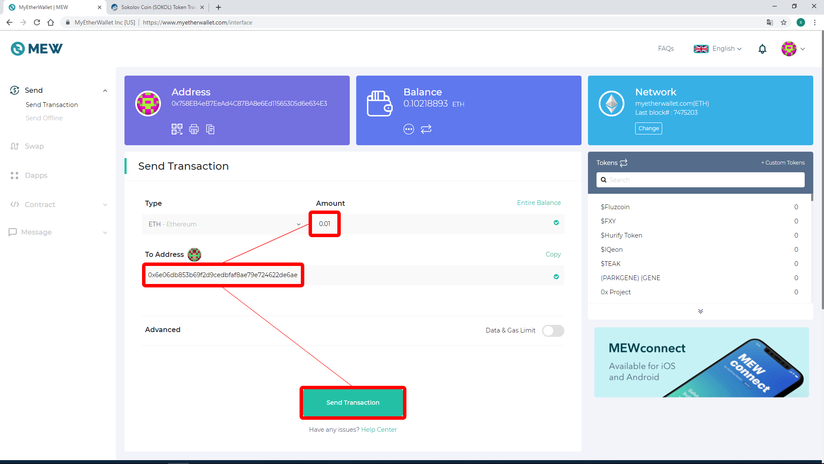Open the Swap sidebar item
Screen dimensions: 824x464
pyautogui.click(x=27, y=147)
